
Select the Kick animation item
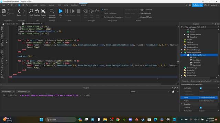point(194,57)
